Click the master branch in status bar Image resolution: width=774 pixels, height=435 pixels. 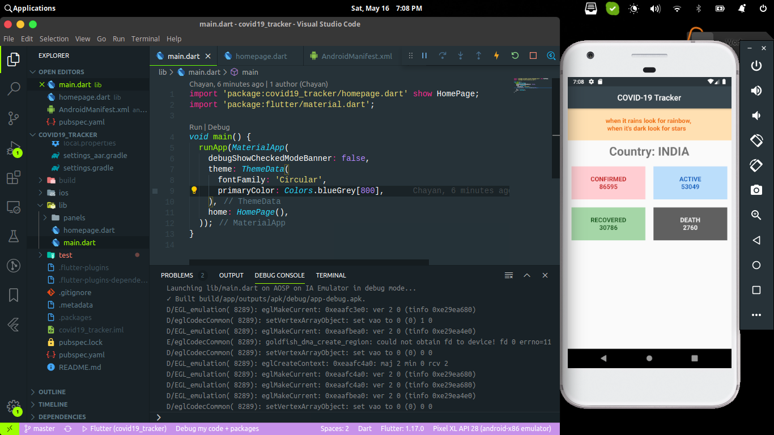click(x=39, y=429)
